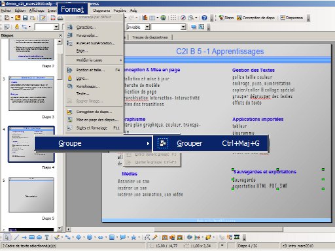The width and height of the screenshot is (335, 251).
Task: Switch to Trieuse de diapositives tab
Action: tap(150, 37)
